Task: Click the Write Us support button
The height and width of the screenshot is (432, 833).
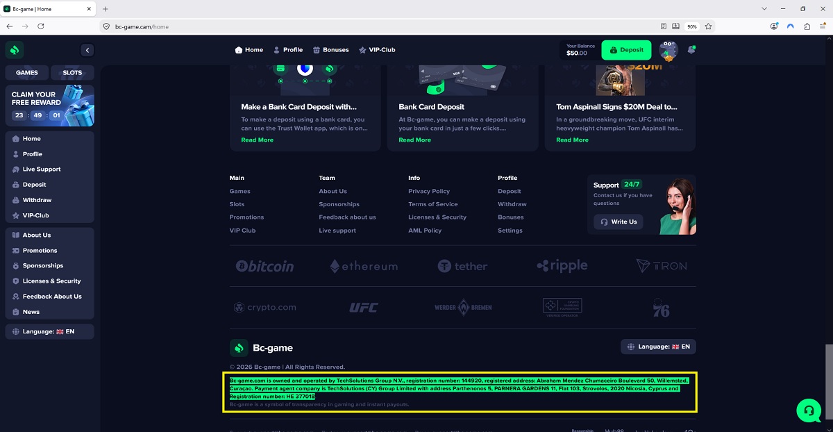Action: click(618, 222)
